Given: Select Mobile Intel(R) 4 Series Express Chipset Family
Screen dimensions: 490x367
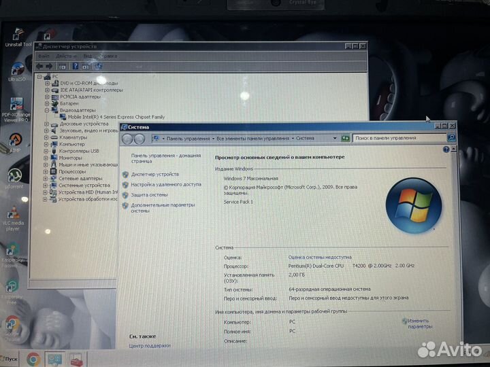Looking at the screenshot, I should [116, 117].
